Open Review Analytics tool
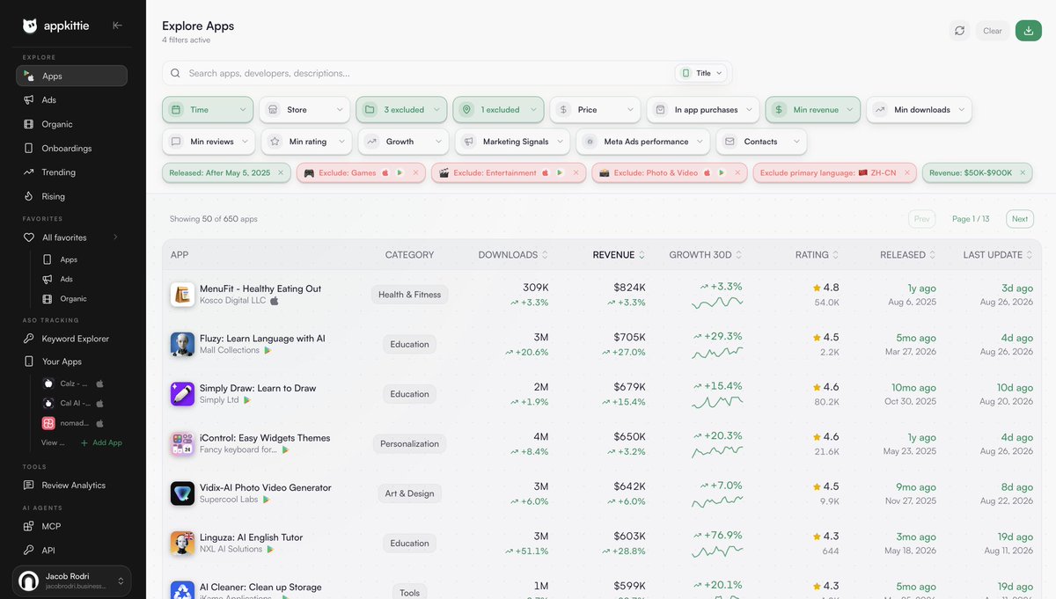The width and height of the screenshot is (1056, 599). [71, 486]
